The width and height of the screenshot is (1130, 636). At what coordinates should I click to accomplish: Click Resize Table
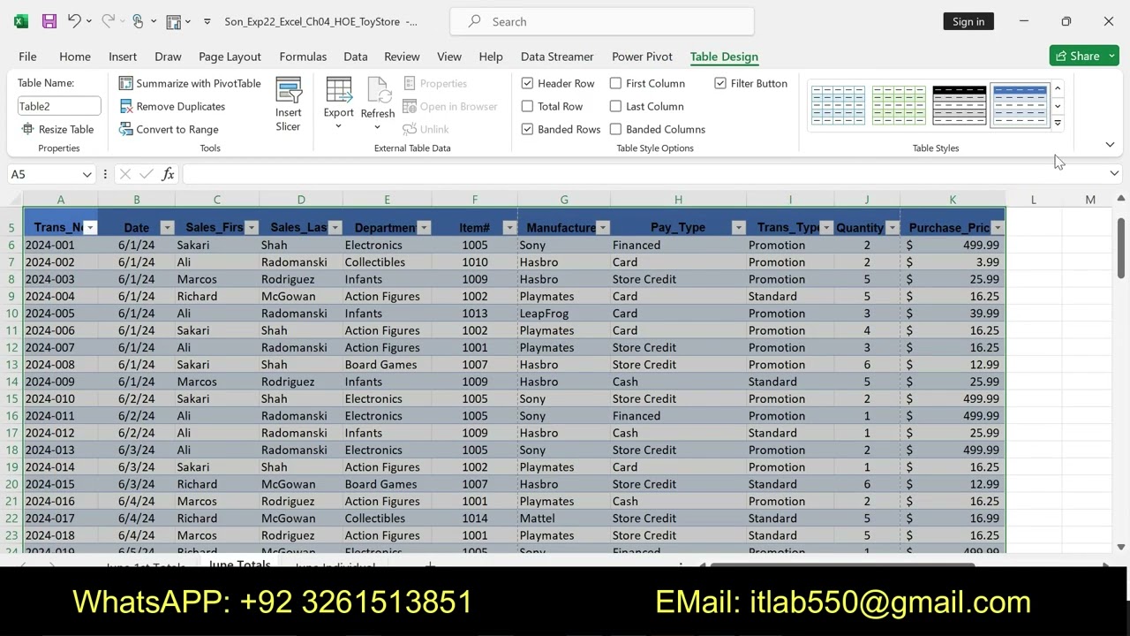point(57,129)
